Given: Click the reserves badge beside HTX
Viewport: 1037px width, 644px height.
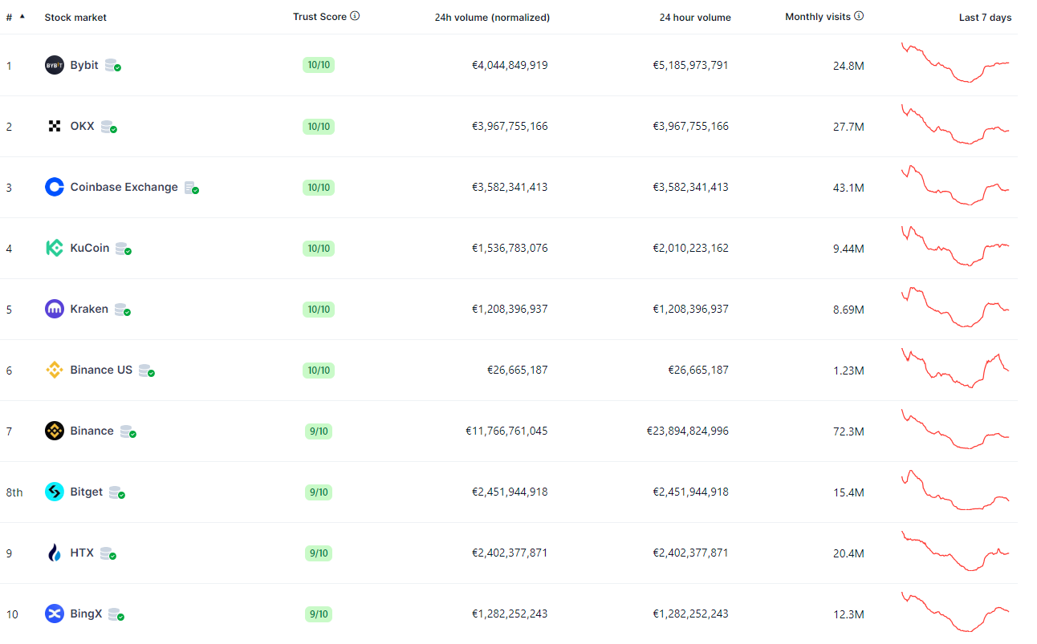Looking at the screenshot, I should (108, 553).
